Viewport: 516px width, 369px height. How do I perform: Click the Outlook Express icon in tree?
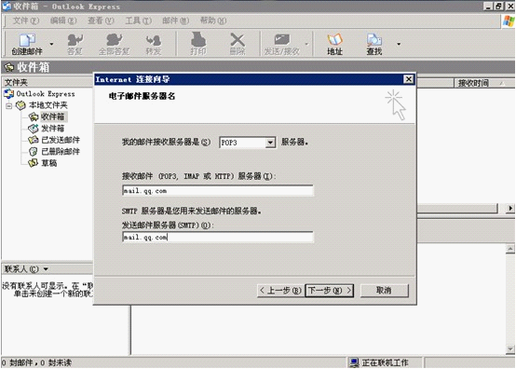9,93
